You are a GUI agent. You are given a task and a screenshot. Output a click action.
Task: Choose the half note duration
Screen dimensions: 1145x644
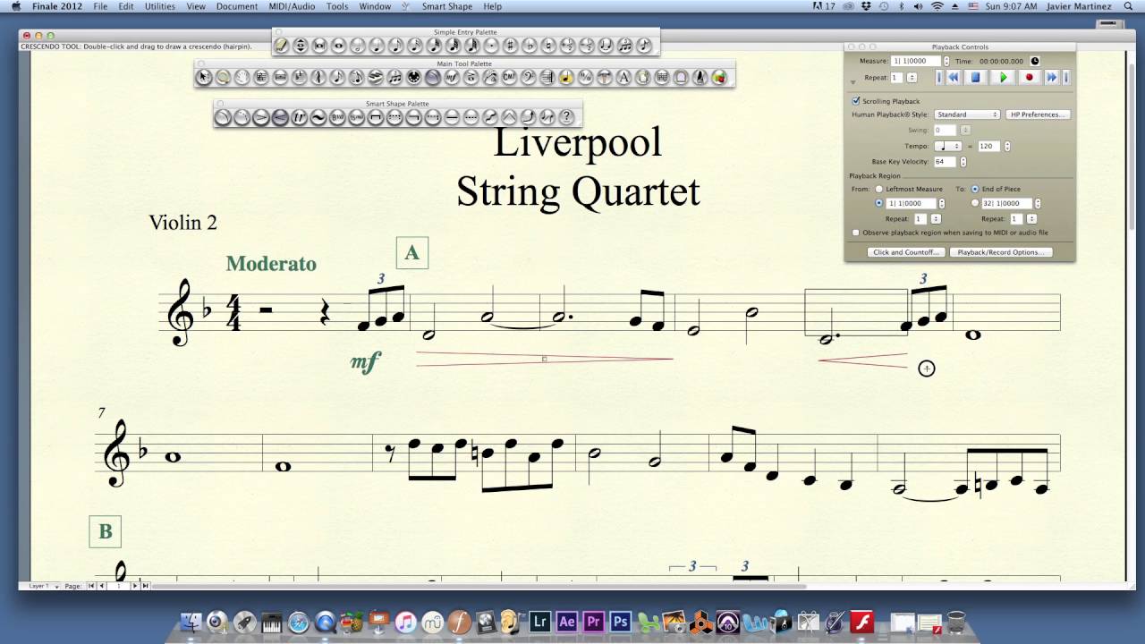tap(358, 46)
